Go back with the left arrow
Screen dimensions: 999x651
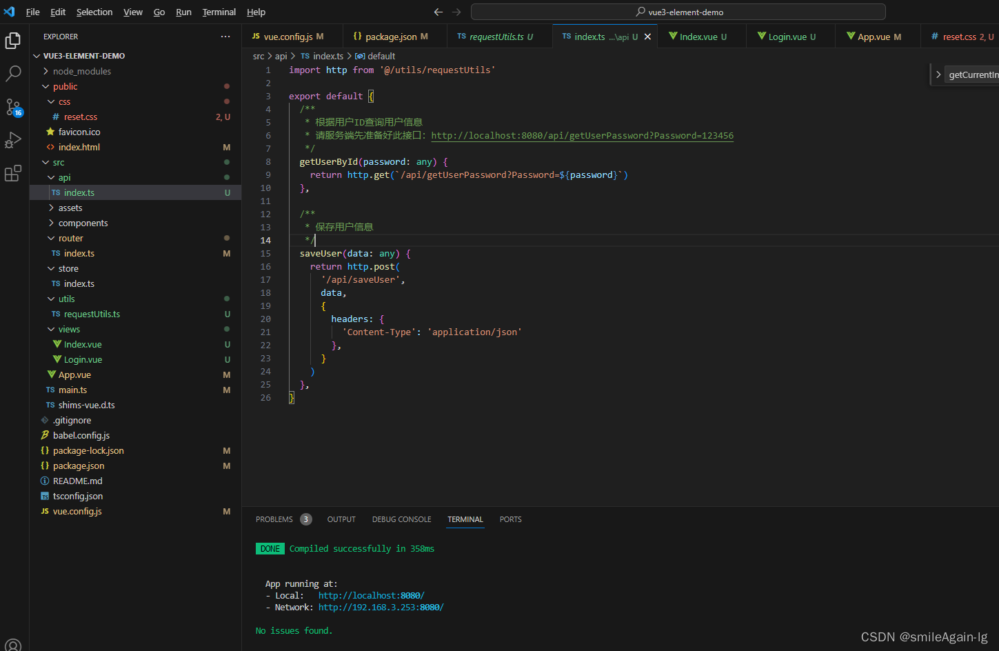438,12
